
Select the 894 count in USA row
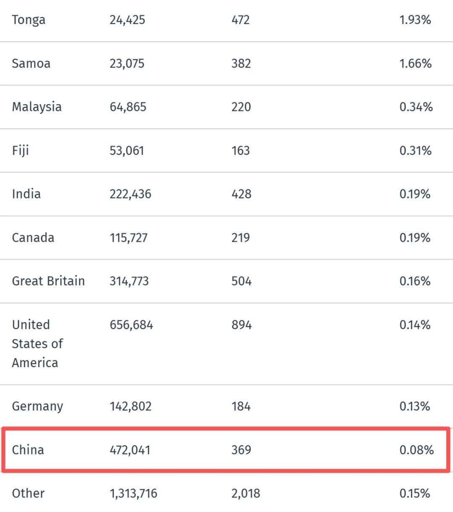[x=241, y=325]
